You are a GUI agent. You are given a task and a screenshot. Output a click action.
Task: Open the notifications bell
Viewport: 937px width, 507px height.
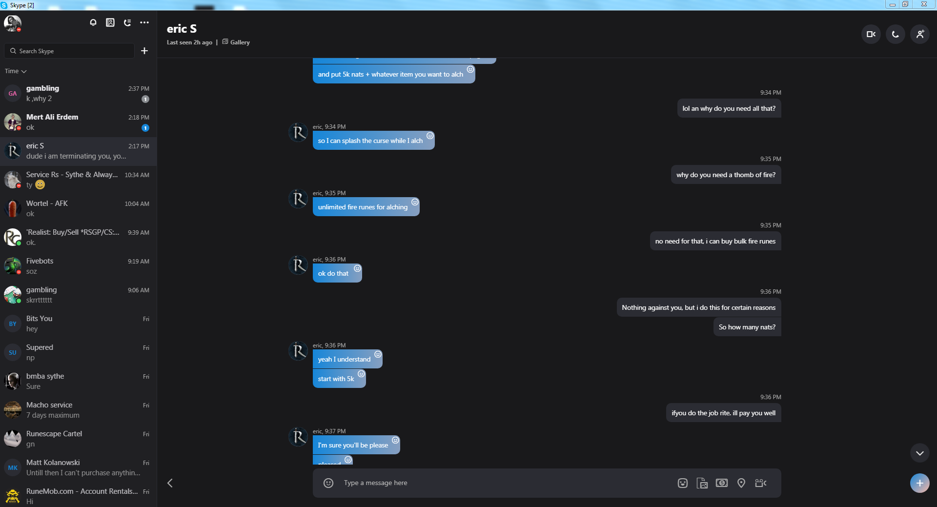point(93,22)
